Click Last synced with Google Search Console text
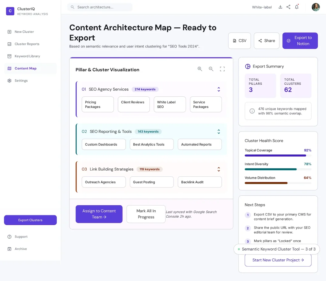 [x=191, y=214]
